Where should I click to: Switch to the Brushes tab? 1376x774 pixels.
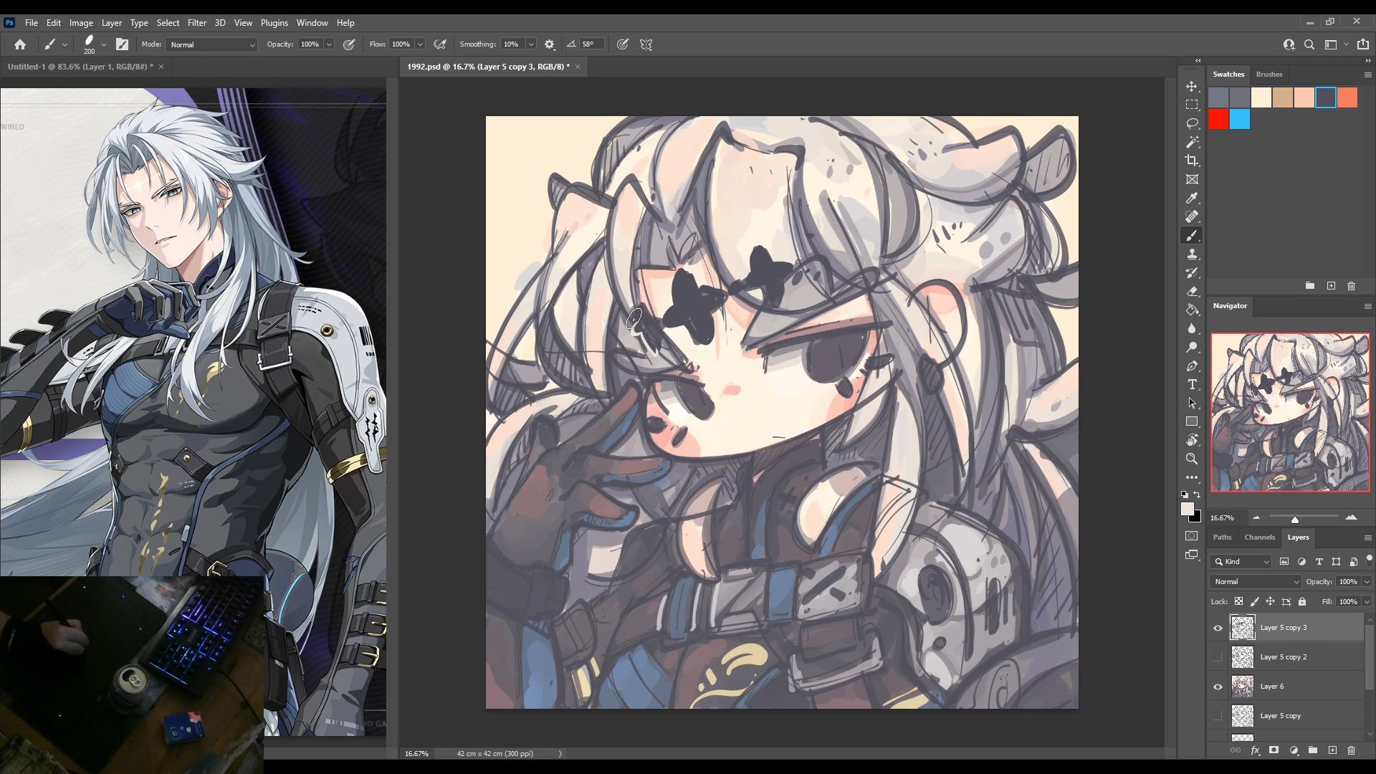(1269, 75)
